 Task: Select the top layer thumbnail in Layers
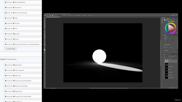167,61
